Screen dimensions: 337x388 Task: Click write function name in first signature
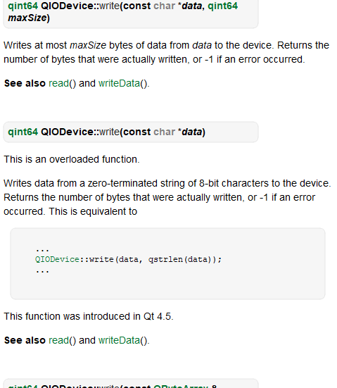(109, 6)
